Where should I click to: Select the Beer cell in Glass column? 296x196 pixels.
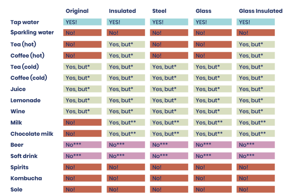213,145
